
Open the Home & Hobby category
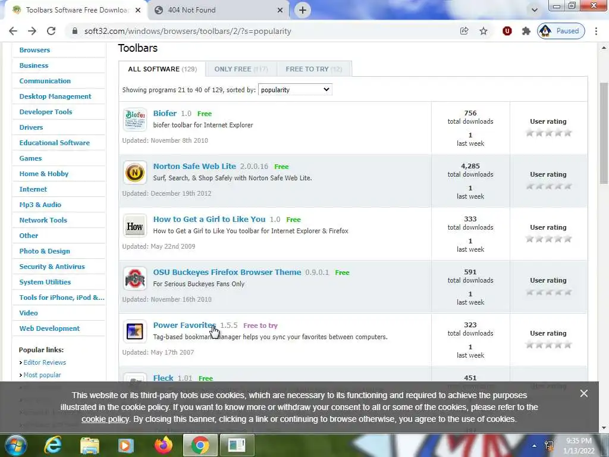[x=44, y=174]
